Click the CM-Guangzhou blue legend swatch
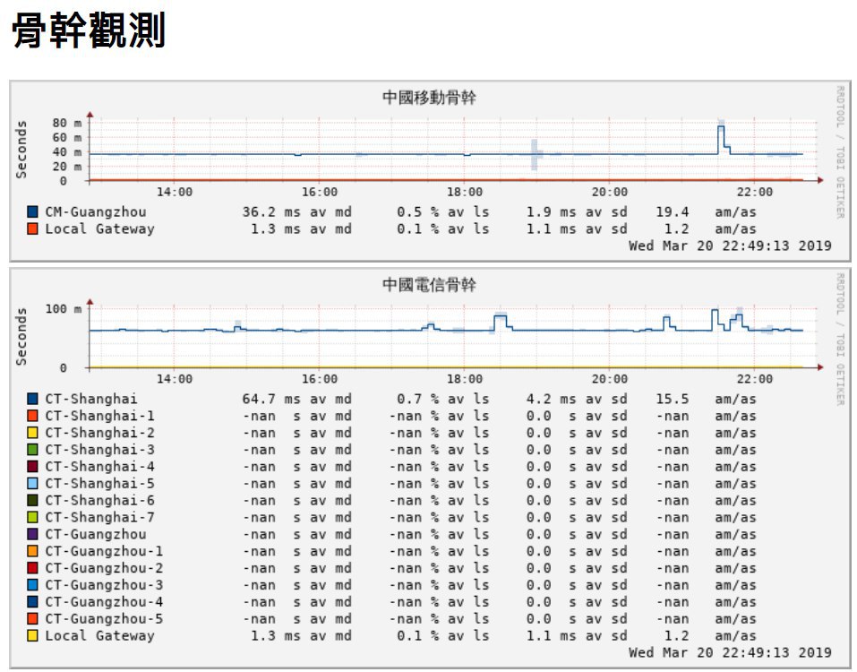 click(x=33, y=212)
